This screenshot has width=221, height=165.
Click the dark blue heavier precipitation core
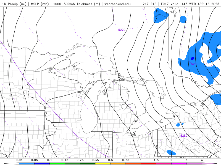click(x=192, y=59)
